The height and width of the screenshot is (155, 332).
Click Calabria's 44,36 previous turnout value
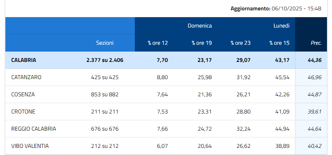coord(314,60)
